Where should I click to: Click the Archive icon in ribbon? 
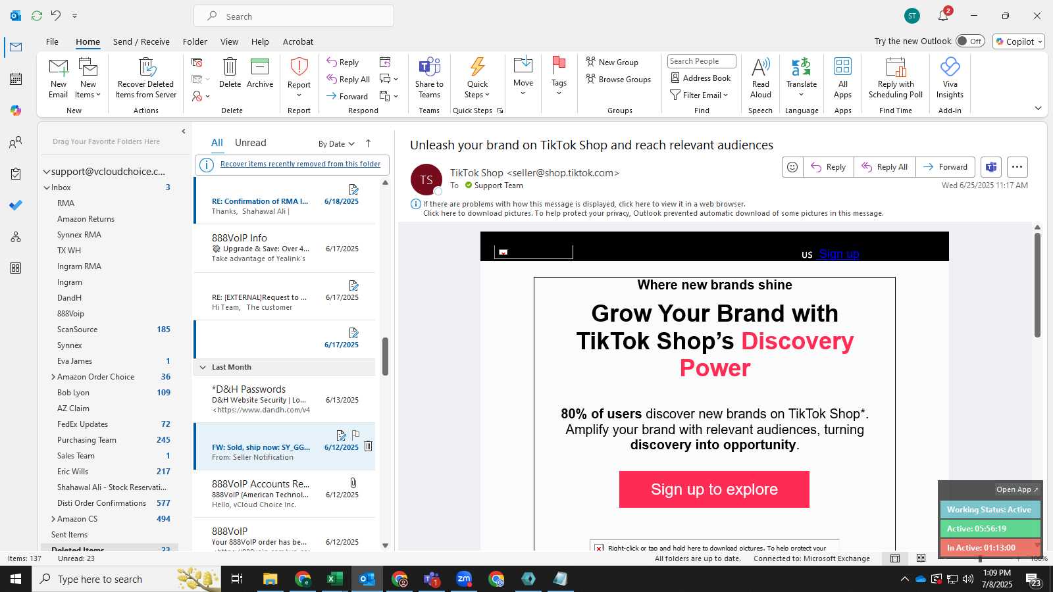[x=260, y=67]
